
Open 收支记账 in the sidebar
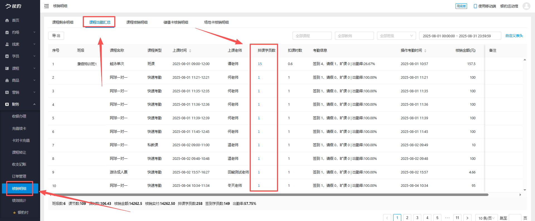[x=19, y=164]
